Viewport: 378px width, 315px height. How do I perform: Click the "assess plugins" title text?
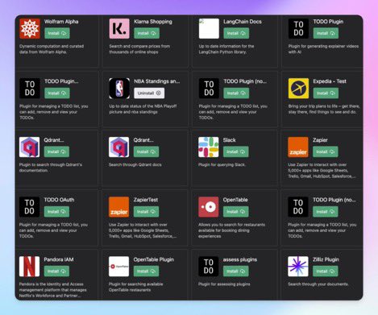240,259
